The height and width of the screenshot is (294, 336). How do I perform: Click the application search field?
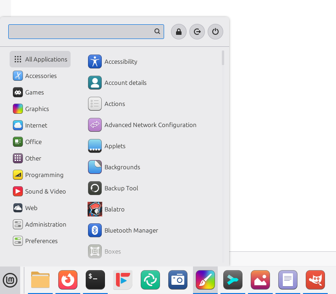click(82, 32)
